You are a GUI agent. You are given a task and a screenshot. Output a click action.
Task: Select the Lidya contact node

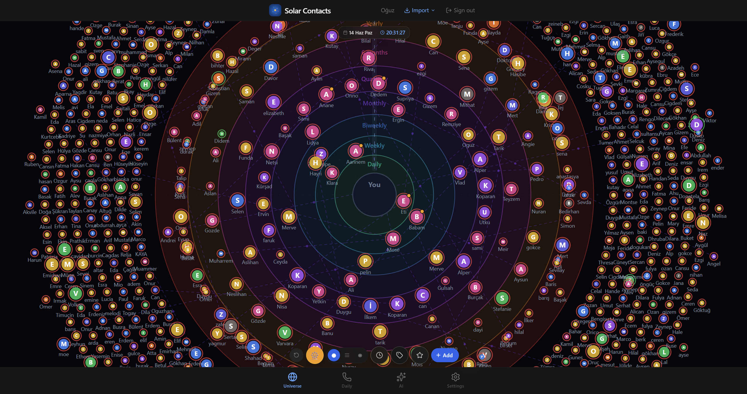coord(313,132)
